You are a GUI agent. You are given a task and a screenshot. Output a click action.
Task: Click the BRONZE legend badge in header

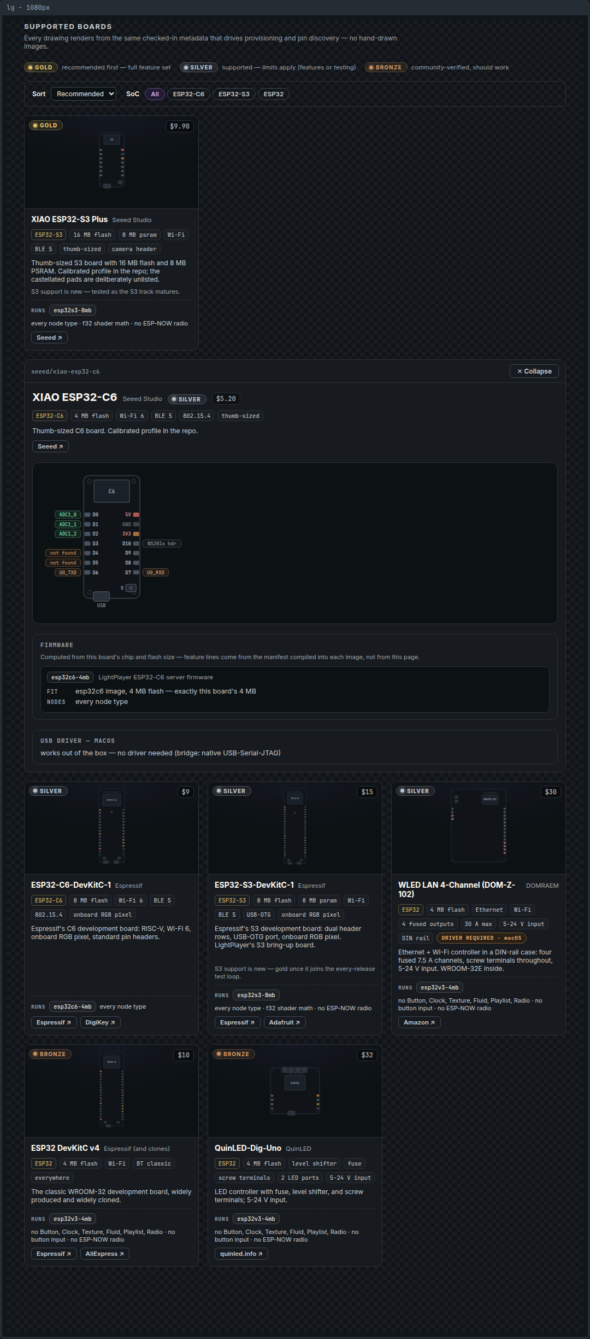(386, 67)
